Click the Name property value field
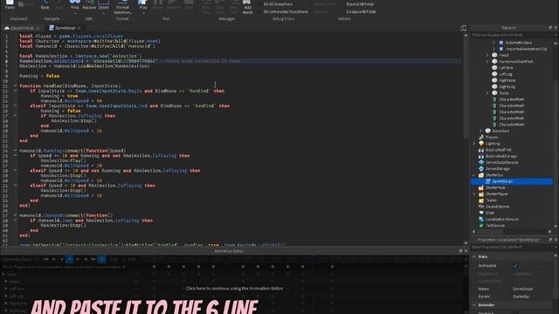 tap(532, 289)
